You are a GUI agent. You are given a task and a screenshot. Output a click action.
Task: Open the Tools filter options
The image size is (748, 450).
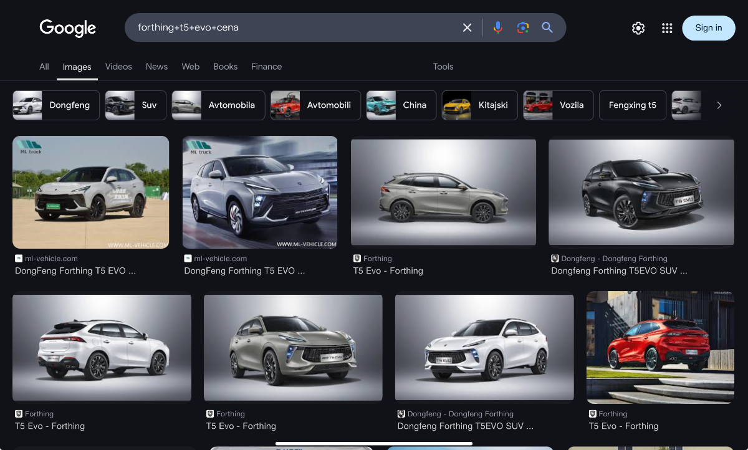pyautogui.click(x=443, y=67)
